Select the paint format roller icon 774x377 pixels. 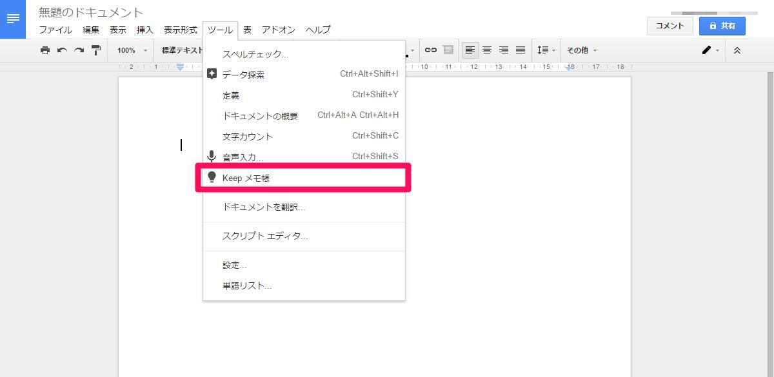96,50
